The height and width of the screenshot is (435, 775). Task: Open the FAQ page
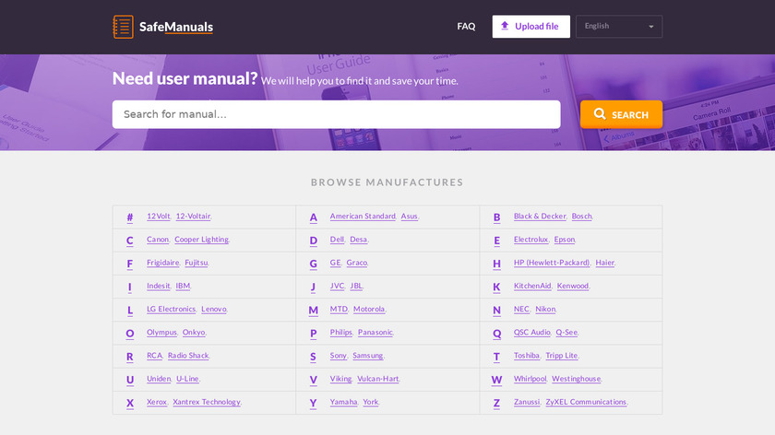tap(466, 26)
